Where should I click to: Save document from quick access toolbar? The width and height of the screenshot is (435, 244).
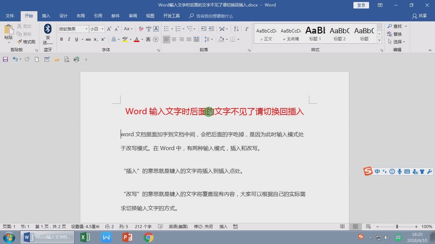click(x=5, y=59)
